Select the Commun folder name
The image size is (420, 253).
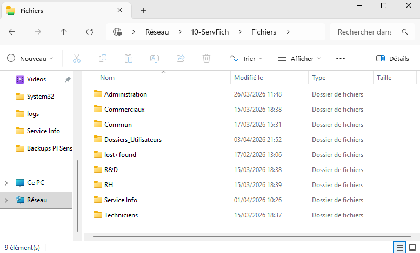[x=118, y=125]
